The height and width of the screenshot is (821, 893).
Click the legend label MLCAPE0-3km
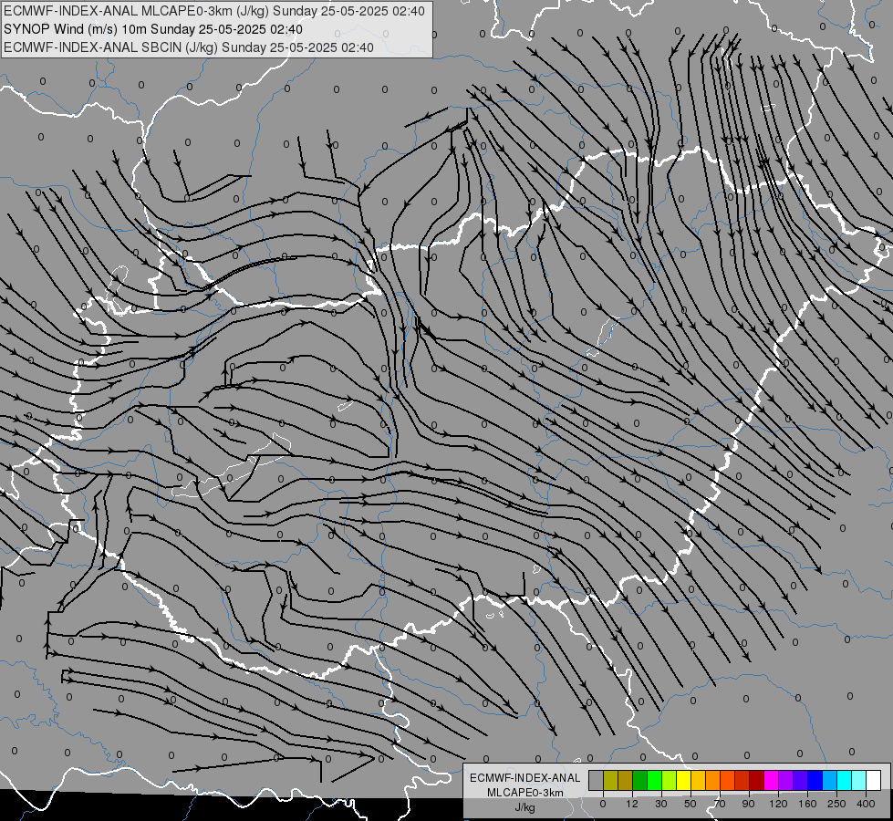pyautogui.click(x=524, y=793)
